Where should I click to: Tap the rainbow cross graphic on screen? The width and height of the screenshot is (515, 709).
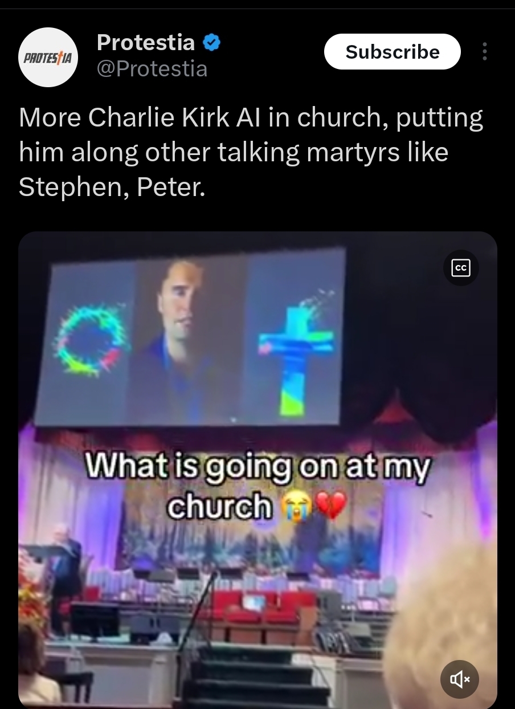click(295, 354)
